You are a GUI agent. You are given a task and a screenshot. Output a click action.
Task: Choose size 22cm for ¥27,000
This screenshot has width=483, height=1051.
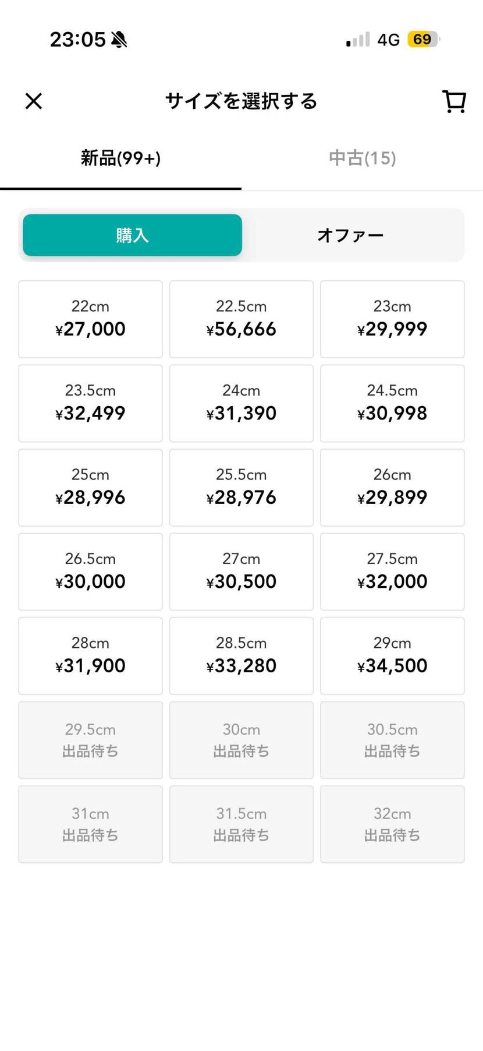(x=90, y=319)
